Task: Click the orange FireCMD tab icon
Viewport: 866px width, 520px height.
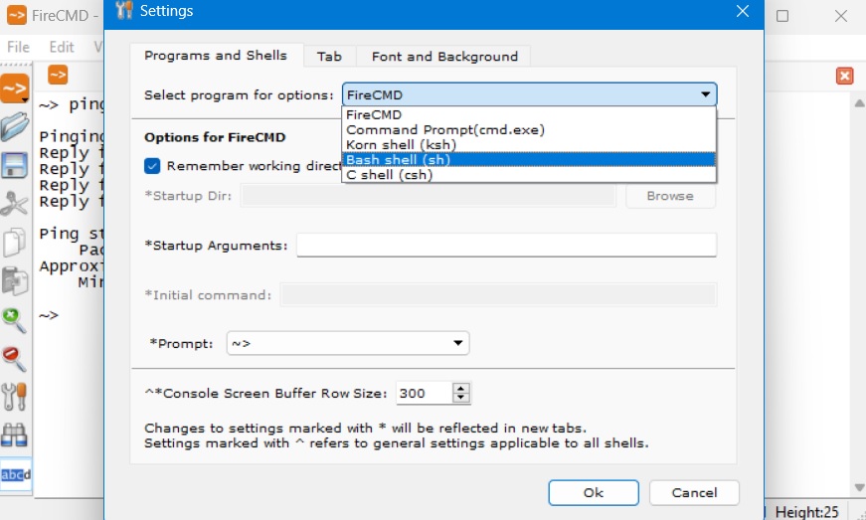Action: (x=58, y=75)
